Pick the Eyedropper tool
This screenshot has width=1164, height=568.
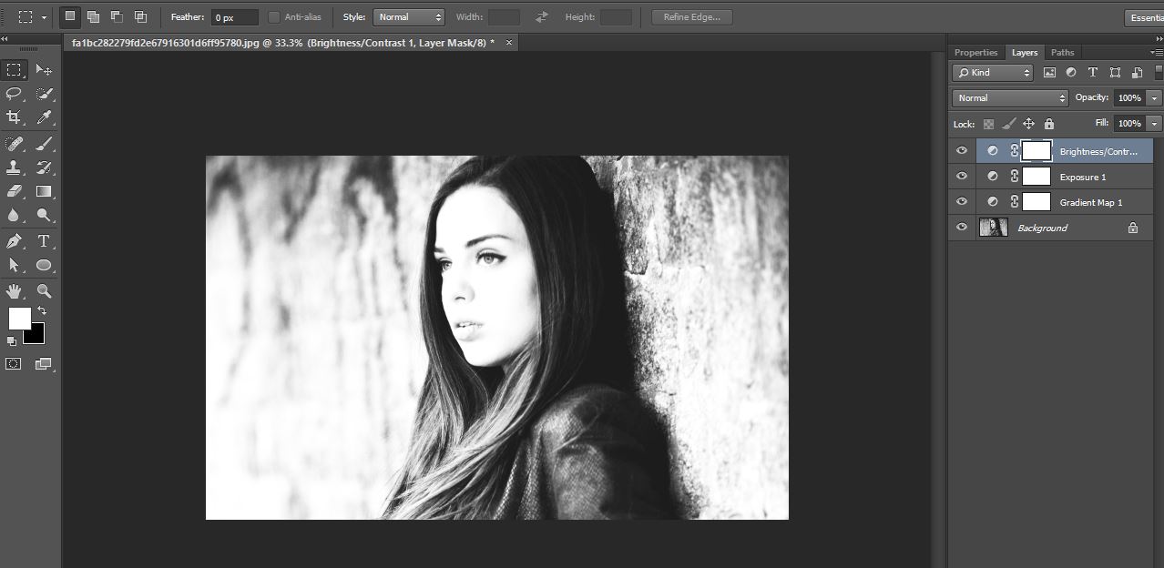pos(44,117)
